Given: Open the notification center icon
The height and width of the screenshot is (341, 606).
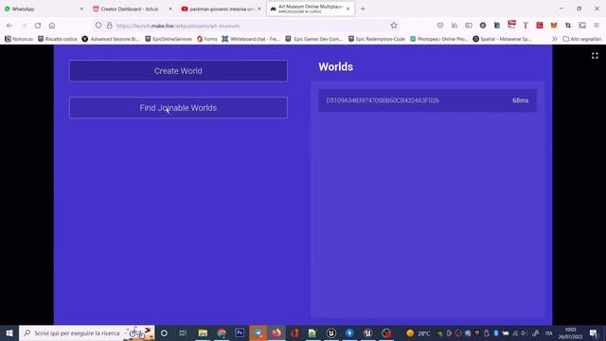Looking at the screenshot, I should (x=594, y=332).
